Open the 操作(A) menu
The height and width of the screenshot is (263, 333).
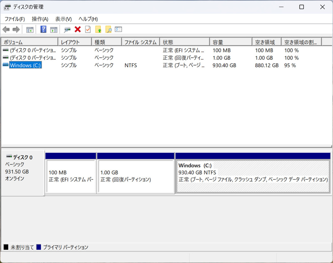[x=40, y=19]
